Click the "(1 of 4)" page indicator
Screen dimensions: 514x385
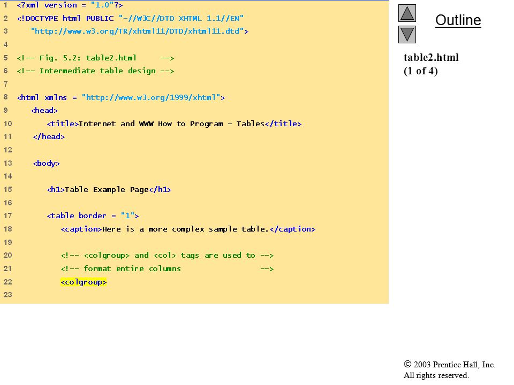421,71
